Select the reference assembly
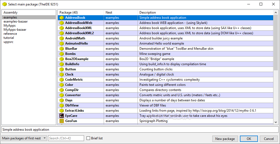This screenshot has width=280, height=144. click(x=29, y=34)
